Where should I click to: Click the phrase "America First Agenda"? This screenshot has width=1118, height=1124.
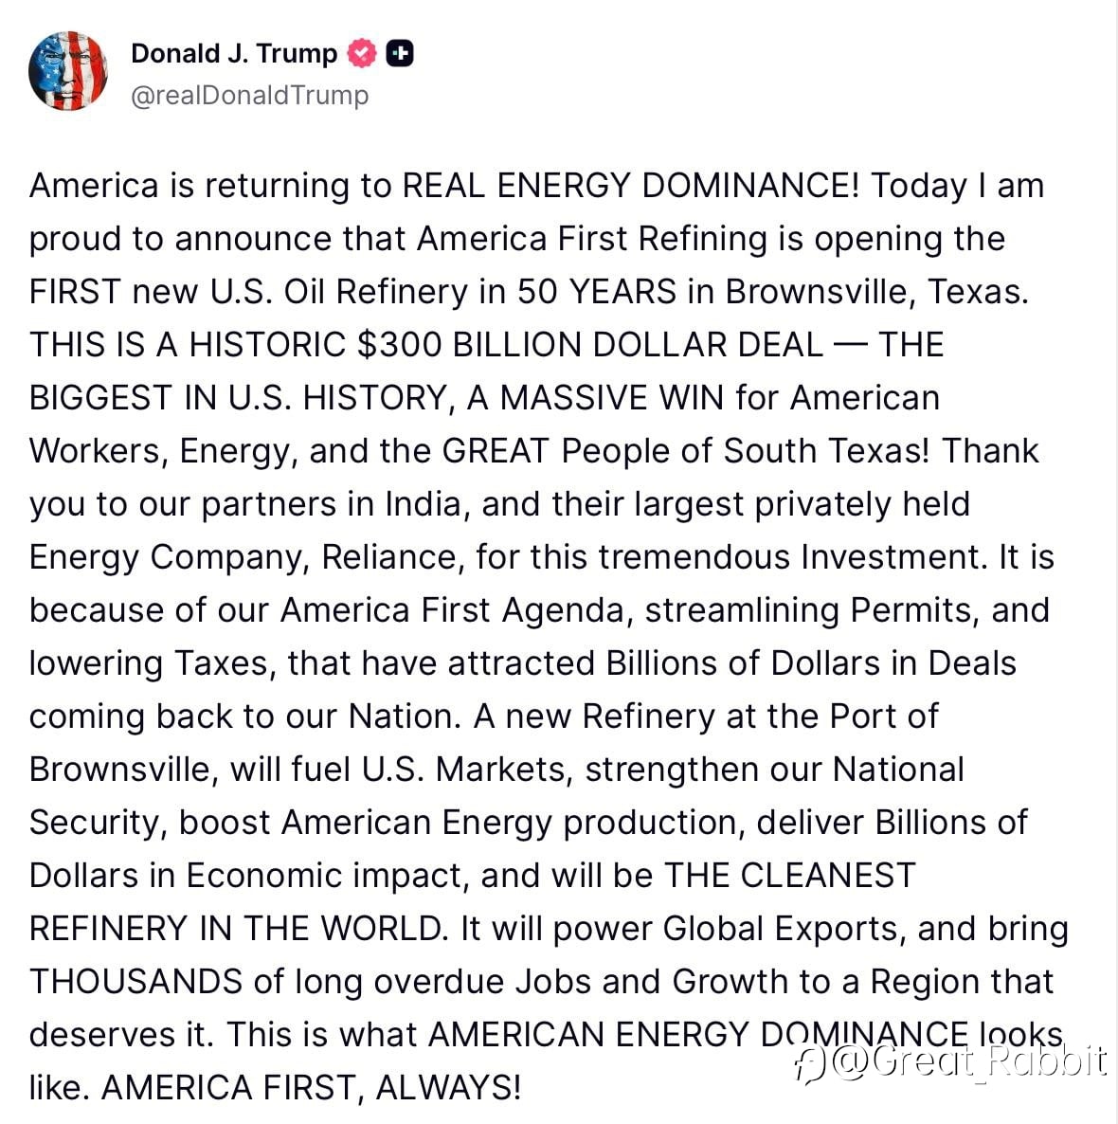[453, 609]
